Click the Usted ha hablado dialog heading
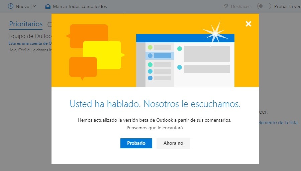 pos(155,104)
